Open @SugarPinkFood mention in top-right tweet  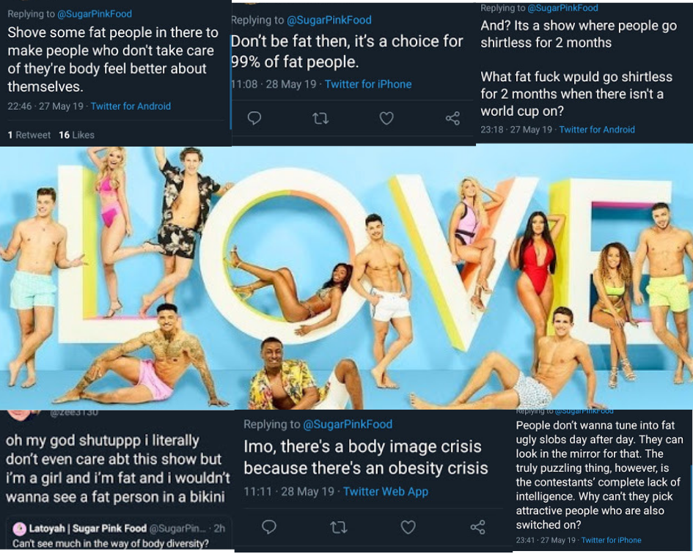tap(562, 8)
